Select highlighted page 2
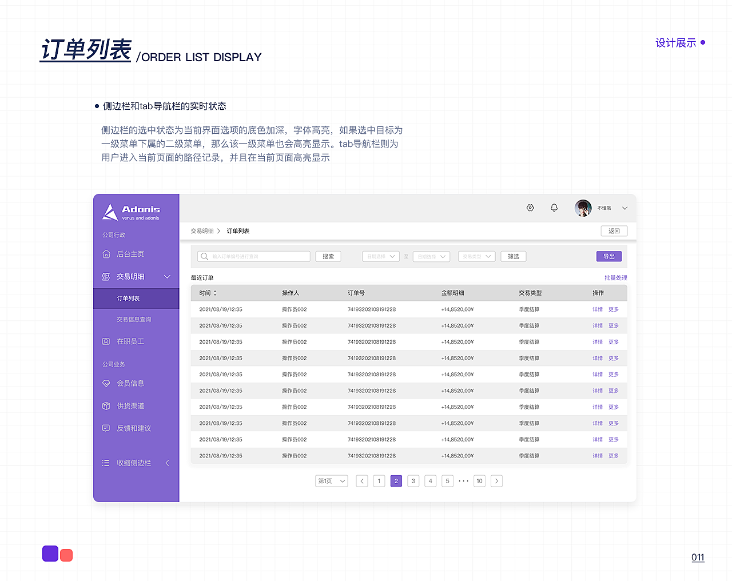 click(396, 481)
